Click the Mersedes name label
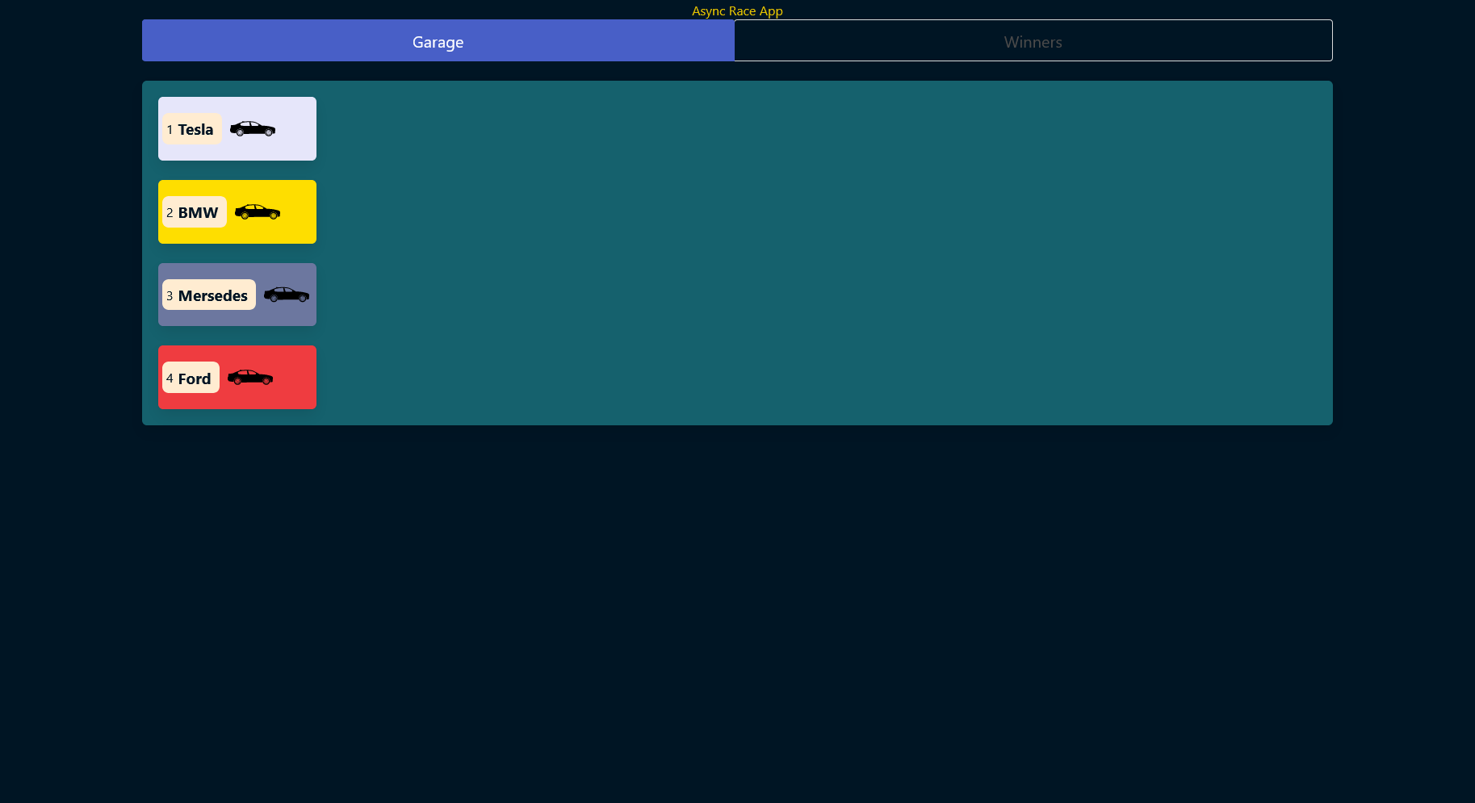Screen dimensions: 1475x803 pos(212,295)
